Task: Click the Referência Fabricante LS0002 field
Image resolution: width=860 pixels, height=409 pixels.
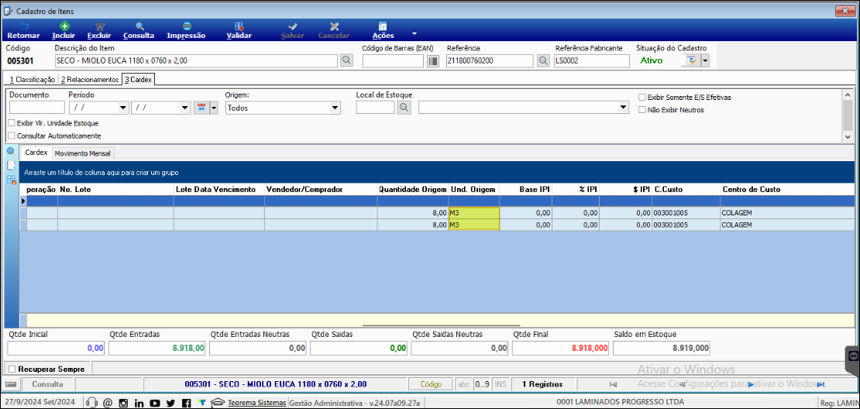Action: (591, 61)
